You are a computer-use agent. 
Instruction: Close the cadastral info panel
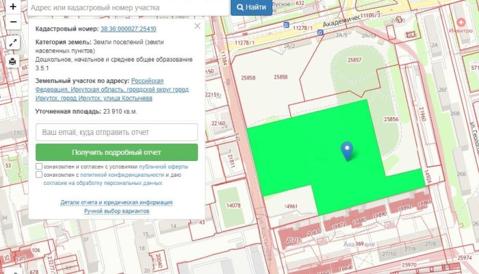click(x=197, y=26)
